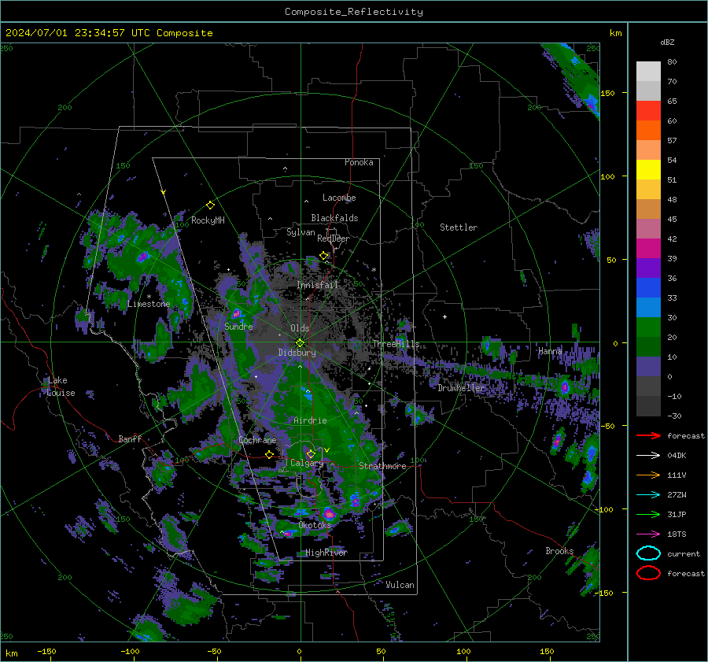The image size is (708, 662).
Task: Pick the red 65 dBZ color swatch
Action: pyautogui.click(x=648, y=111)
